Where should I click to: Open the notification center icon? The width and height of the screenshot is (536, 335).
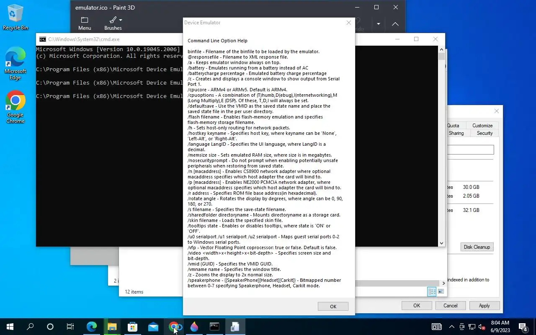click(x=523, y=327)
